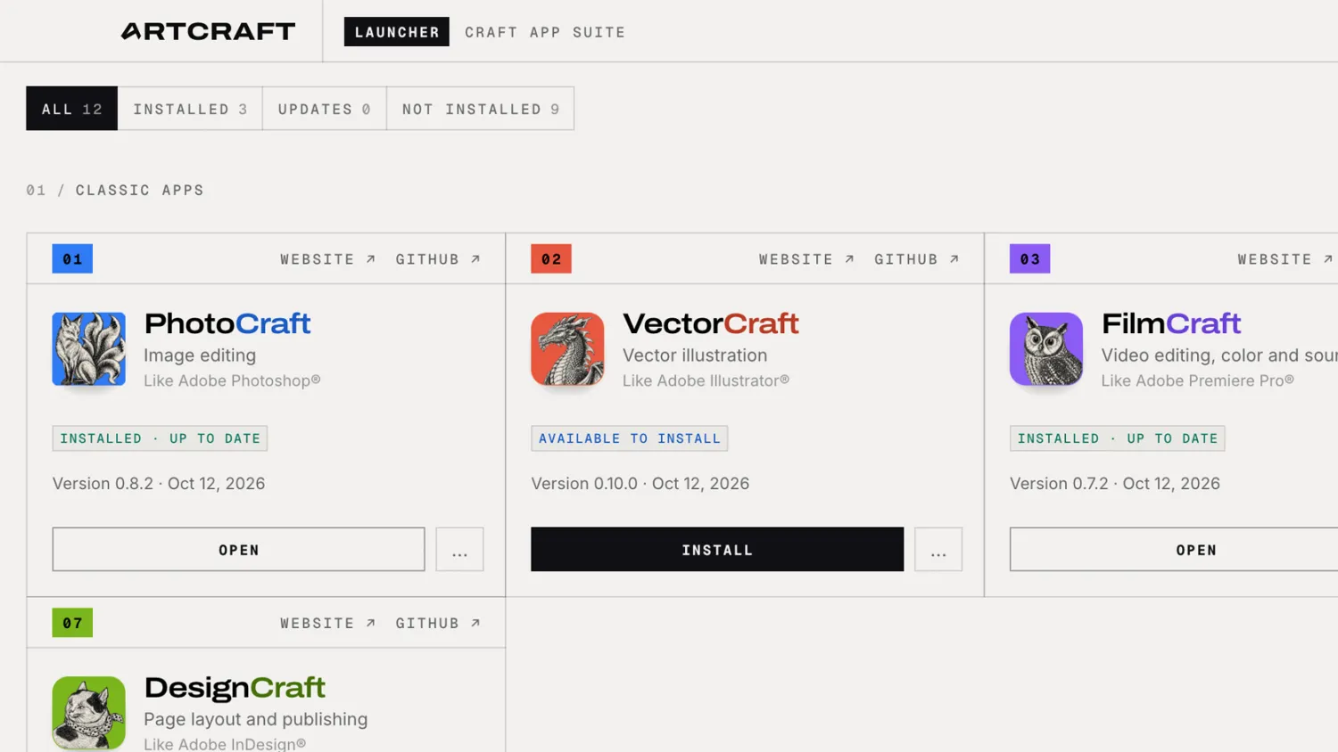Image resolution: width=1338 pixels, height=752 pixels.
Task: Click VectorCraft Available To Install status
Action: pos(630,438)
